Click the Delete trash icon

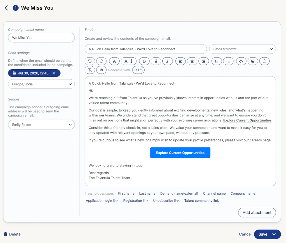pyautogui.click(x=6, y=234)
